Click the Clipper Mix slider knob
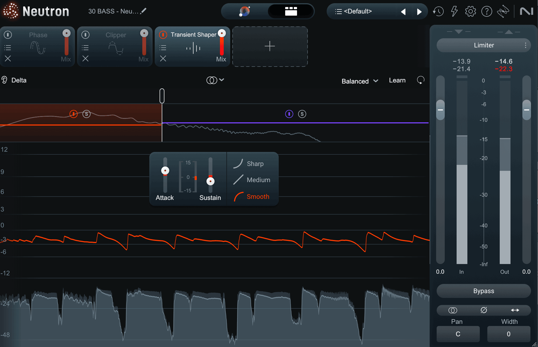The width and height of the screenshot is (538, 347). pyautogui.click(x=144, y=33)
